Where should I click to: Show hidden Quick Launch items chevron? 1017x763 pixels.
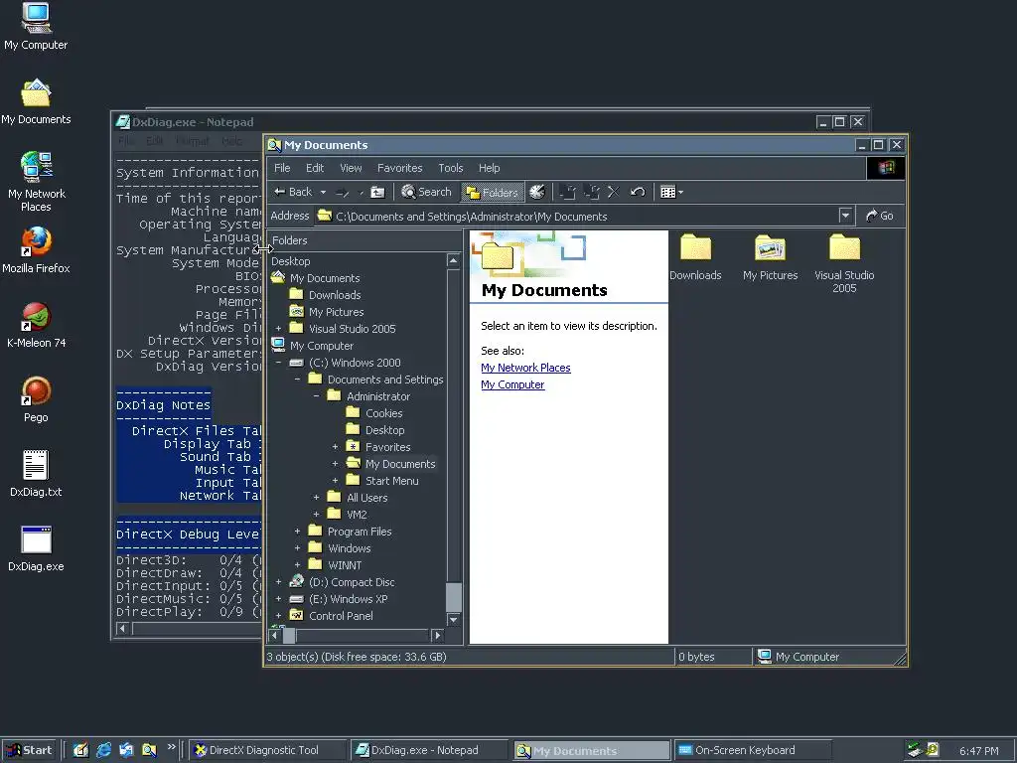(x=171, y=747)
